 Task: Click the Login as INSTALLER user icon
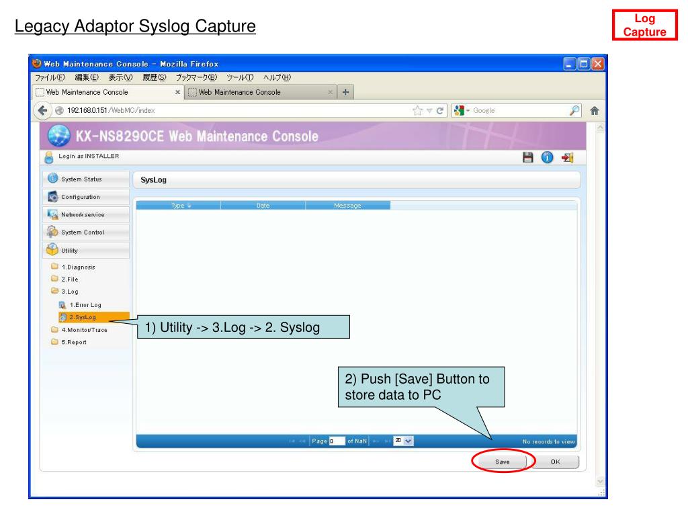(49, 157)
